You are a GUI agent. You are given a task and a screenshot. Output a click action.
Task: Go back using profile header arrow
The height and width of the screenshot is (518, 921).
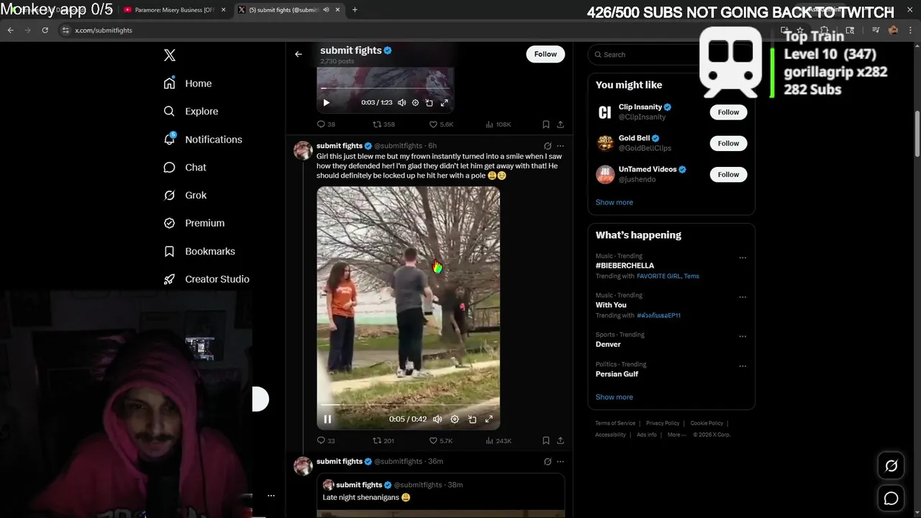pos(298,54)
